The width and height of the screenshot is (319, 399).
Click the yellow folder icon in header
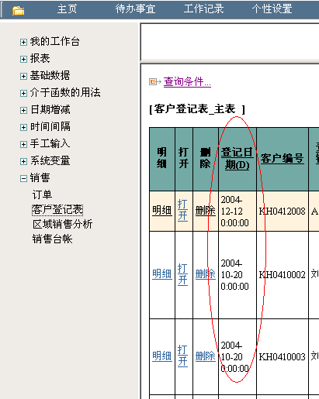(18, 10)
